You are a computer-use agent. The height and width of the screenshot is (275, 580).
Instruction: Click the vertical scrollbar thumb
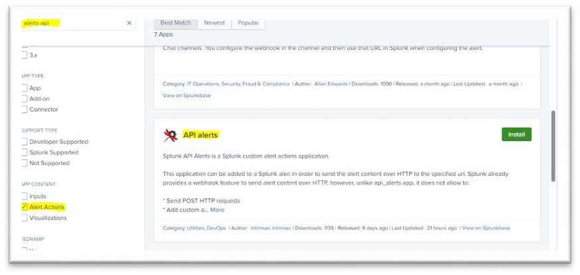553,145
